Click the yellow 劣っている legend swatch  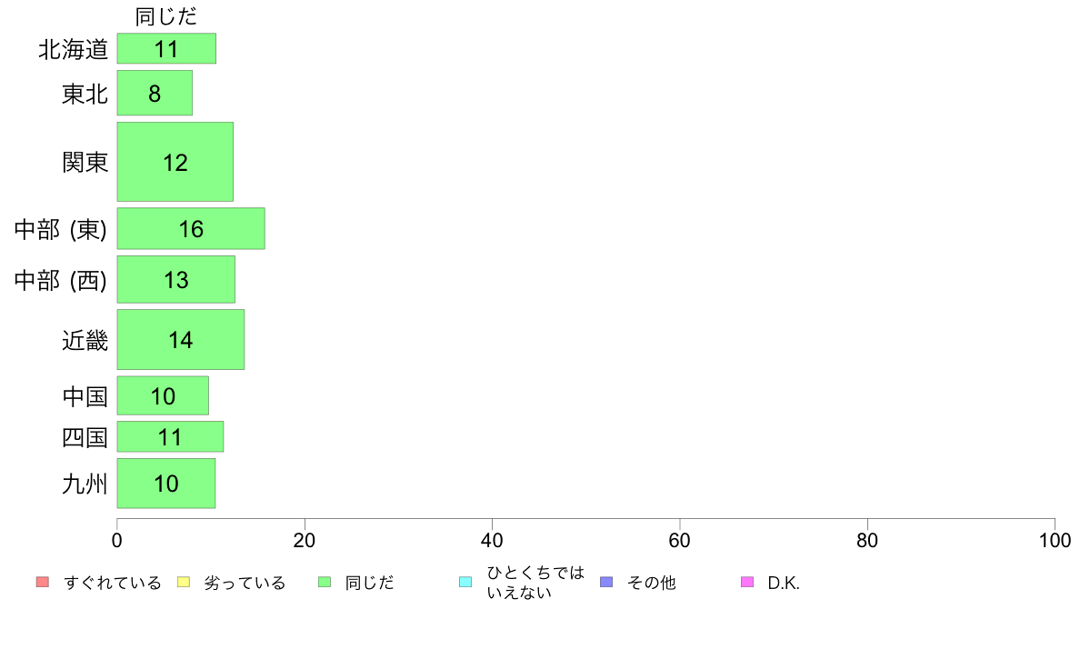coord(184,582)
